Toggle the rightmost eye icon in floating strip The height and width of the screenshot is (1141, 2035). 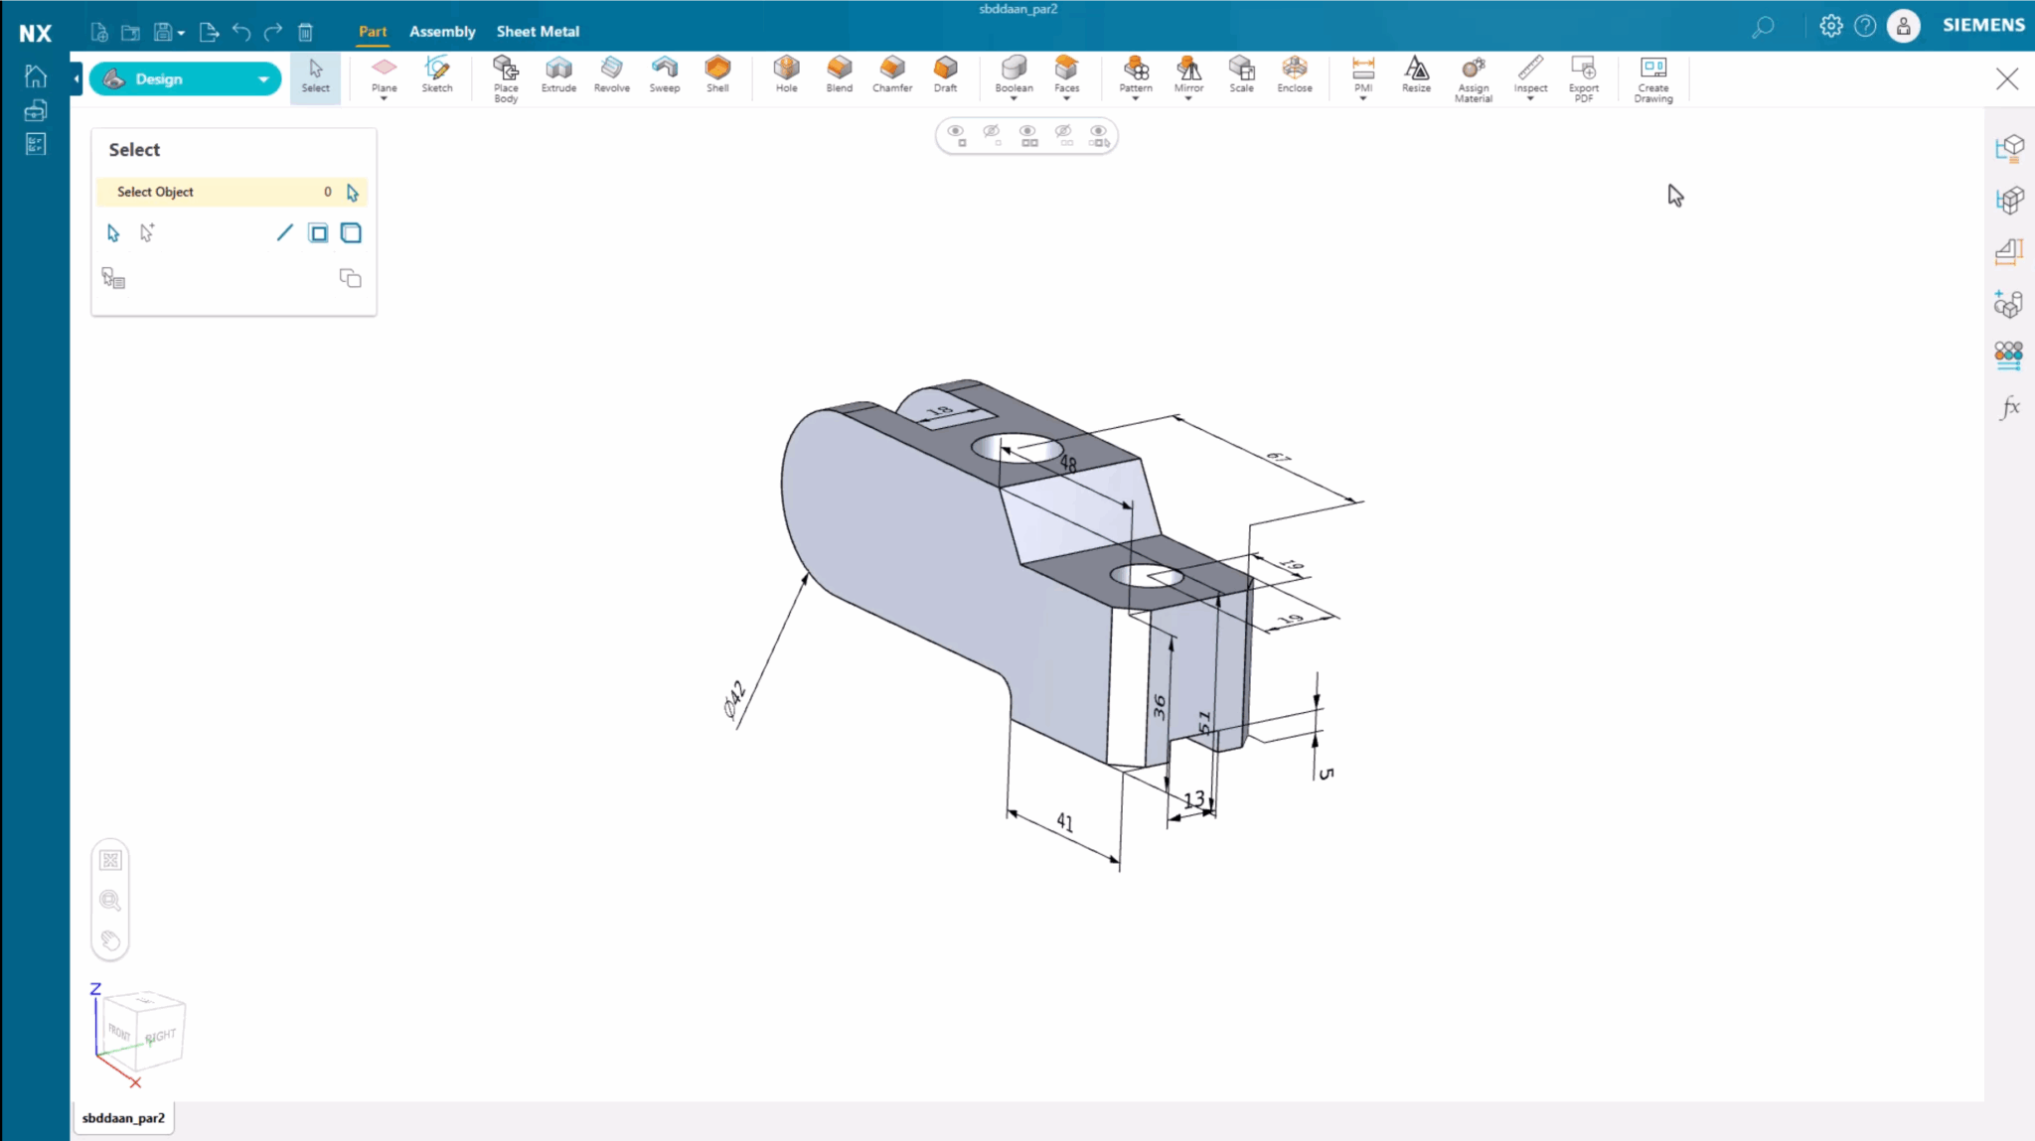[1098, 135]
